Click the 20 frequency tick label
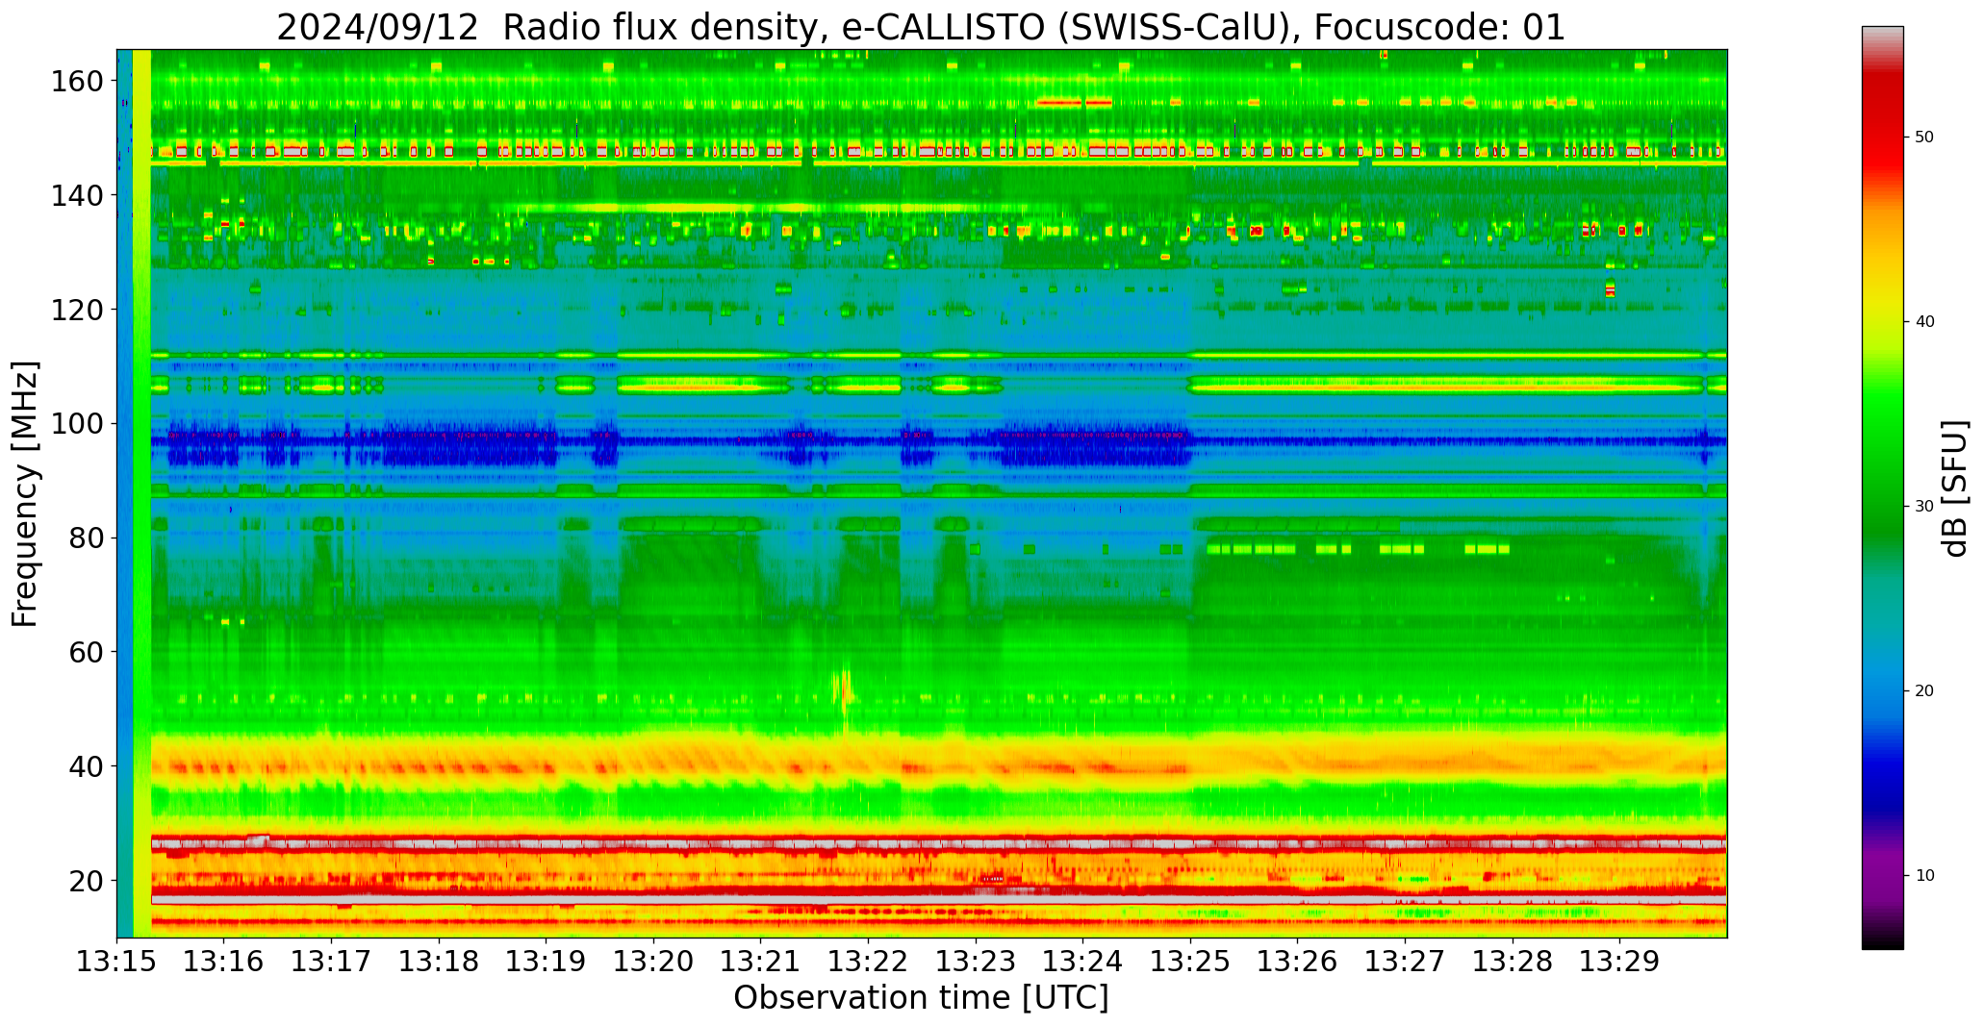The width and height of the screenshot is (1984, 1026). [87, 881]
